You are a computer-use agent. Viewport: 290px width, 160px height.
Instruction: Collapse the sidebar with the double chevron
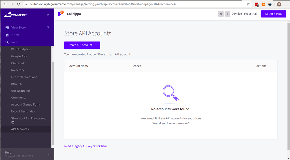point(48,15)
